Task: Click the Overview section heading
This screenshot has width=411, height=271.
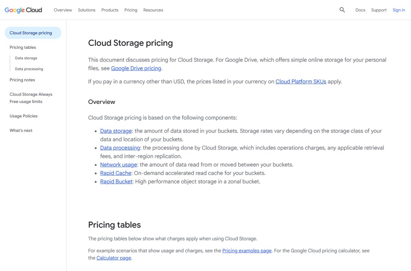Action: (102, 102)
